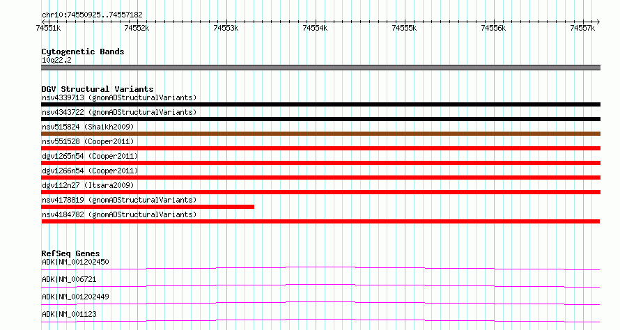
Task: Click the dgv1265n54 (Cooper2011) label
Action: click(90, 156)
